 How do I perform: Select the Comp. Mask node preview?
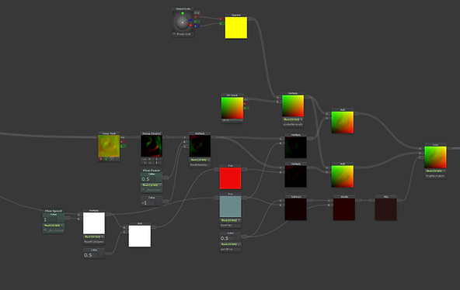tap(109, 146)
